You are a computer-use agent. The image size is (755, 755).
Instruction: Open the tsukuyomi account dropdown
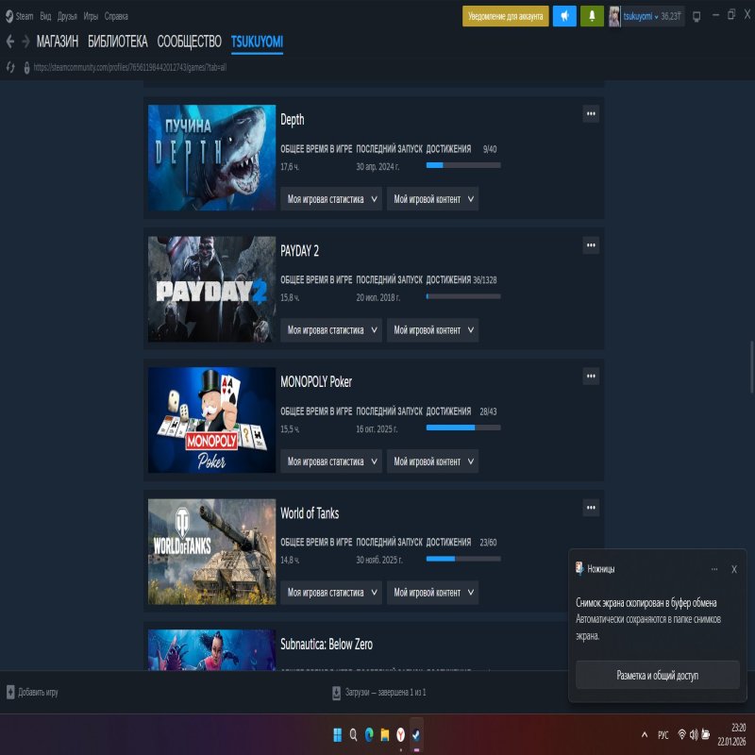pos(645,16)
